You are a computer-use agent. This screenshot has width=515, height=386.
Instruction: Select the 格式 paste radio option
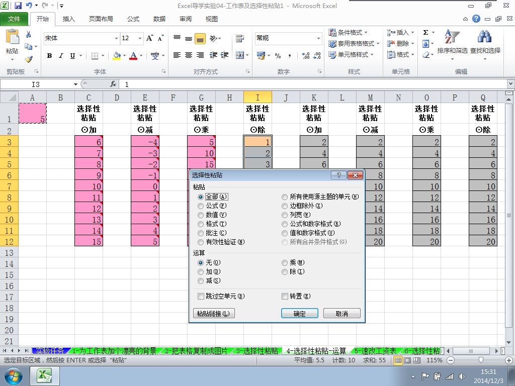(201, 224)
